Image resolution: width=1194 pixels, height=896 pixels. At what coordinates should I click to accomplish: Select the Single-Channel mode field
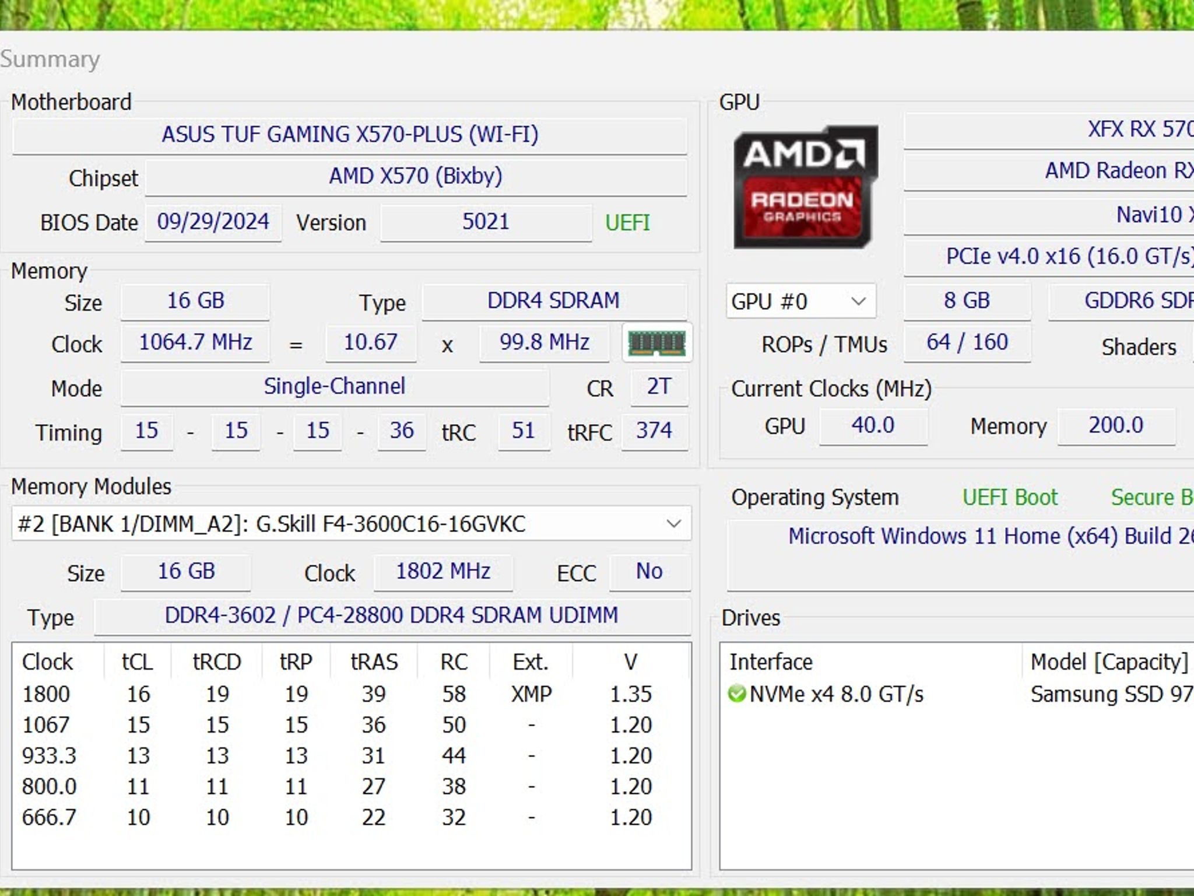335,387
